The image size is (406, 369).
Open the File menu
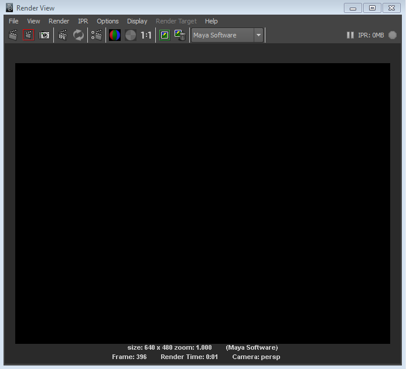pos(13,21)
